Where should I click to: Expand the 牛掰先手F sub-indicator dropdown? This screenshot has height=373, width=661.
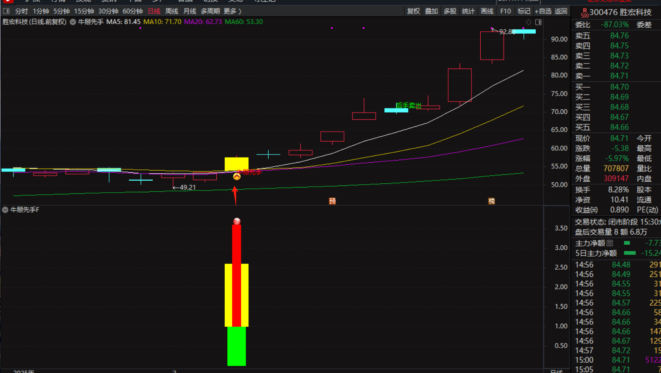[x=5, y=210]
